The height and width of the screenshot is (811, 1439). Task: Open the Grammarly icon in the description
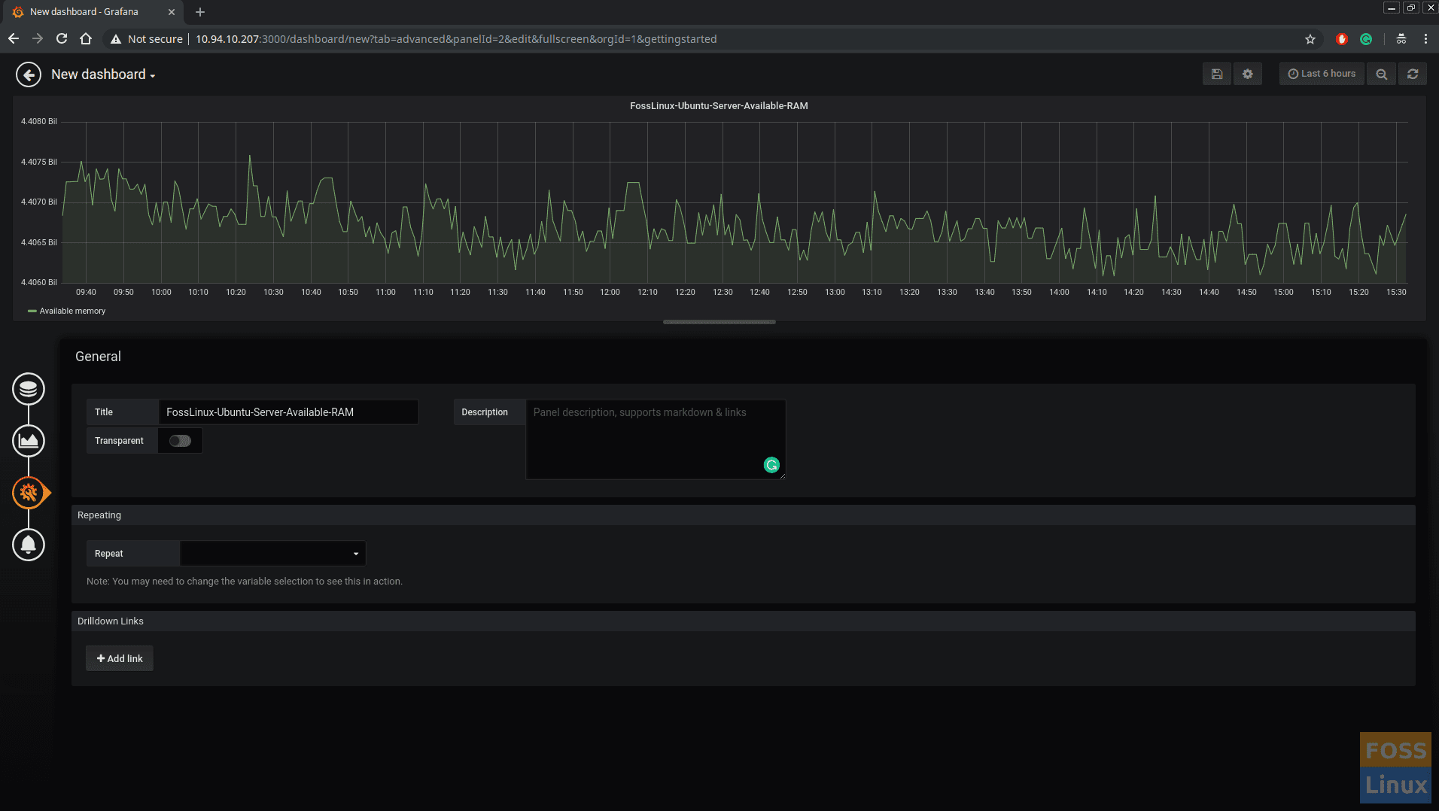click(x=771, y=465)
